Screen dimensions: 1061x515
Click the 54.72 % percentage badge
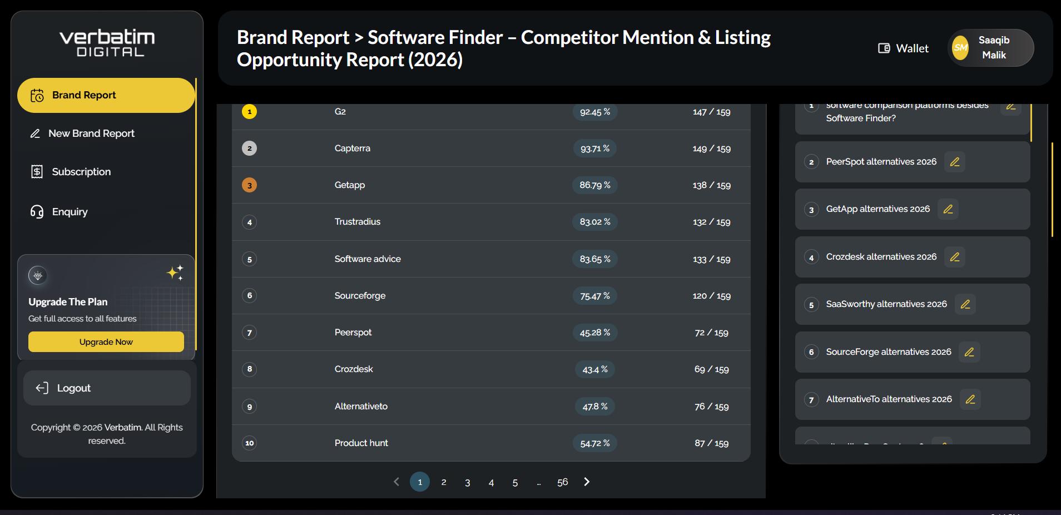[x=595, y=443]
